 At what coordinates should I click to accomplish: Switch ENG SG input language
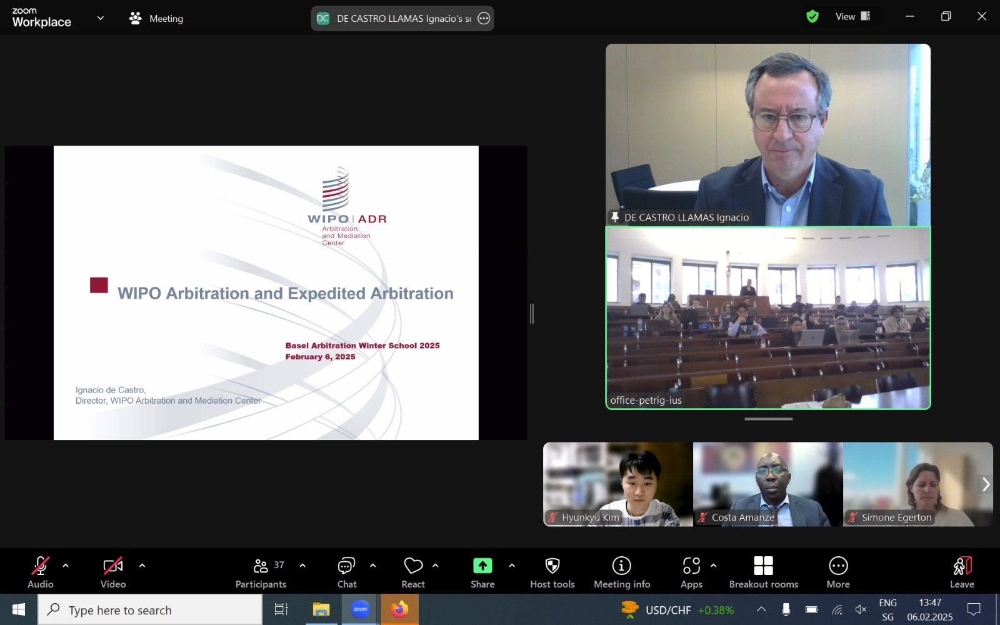tap(888, 610)
